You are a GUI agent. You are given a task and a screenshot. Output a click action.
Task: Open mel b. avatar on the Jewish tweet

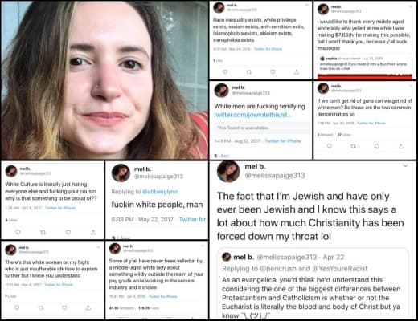pos(228,172)
